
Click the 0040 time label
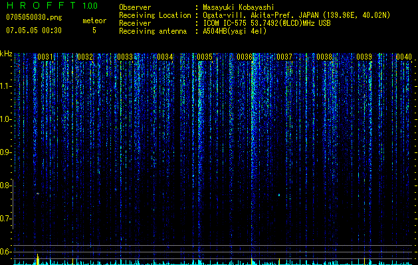click(404, 57)
